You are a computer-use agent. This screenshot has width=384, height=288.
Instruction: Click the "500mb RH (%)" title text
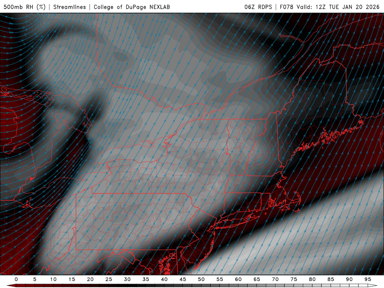(x=24, y=7)
